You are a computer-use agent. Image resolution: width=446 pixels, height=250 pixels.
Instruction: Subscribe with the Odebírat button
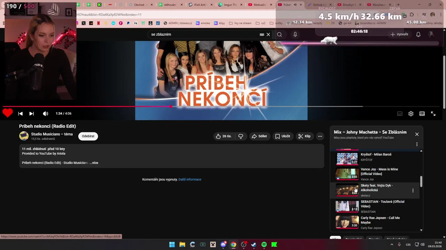[88, 136]
